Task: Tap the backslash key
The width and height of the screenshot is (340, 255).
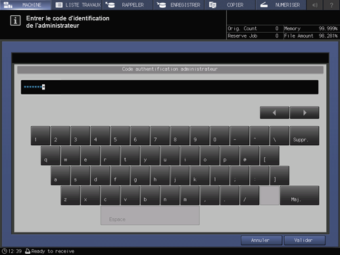Action: click(x=279, y=135)
